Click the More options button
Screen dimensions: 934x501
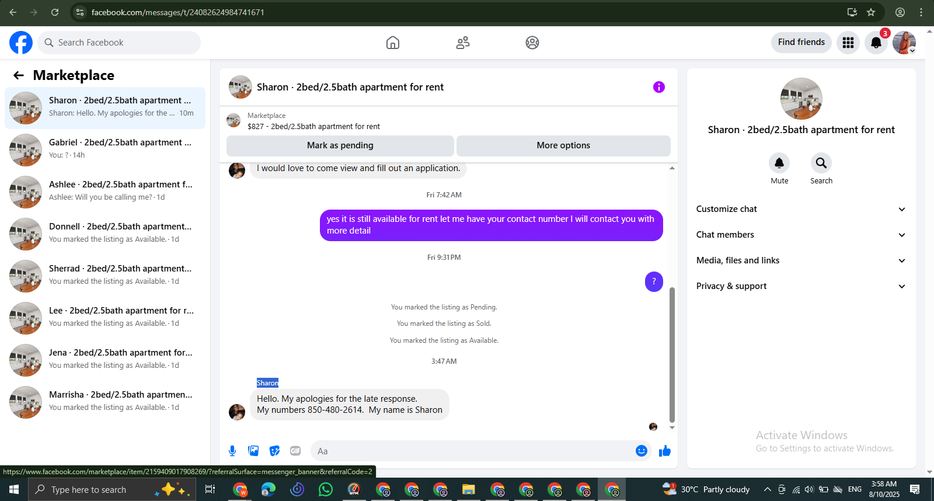tap(563, 146)
